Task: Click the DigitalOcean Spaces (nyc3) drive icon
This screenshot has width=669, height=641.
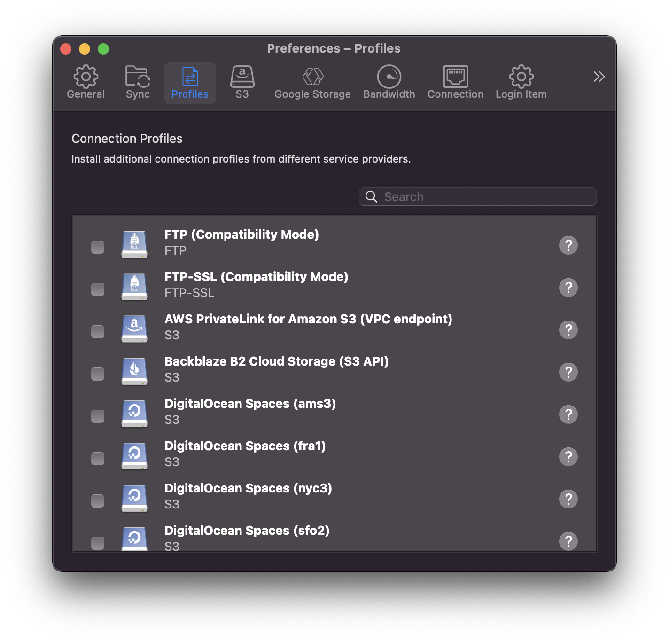Action: (134, 498)
